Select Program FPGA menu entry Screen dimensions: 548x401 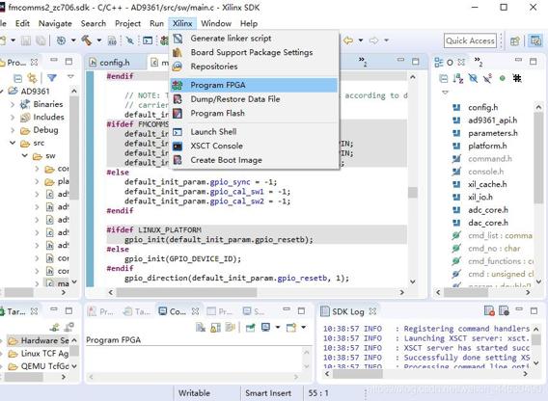[x=254, y=85]
